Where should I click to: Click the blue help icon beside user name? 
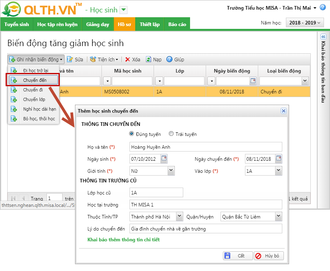tap(323, 8)
